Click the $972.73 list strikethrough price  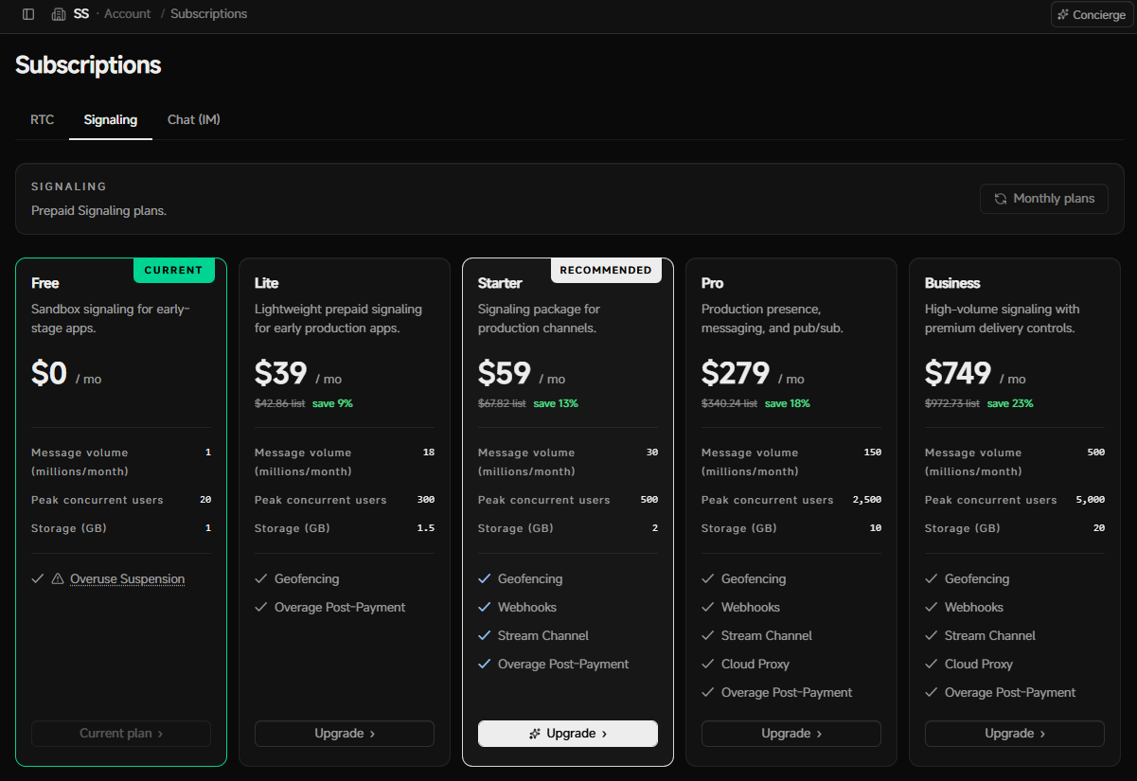click(953, 403)
